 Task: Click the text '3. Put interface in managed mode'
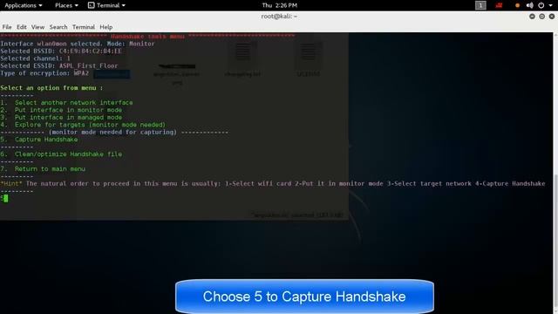[61, 117]
